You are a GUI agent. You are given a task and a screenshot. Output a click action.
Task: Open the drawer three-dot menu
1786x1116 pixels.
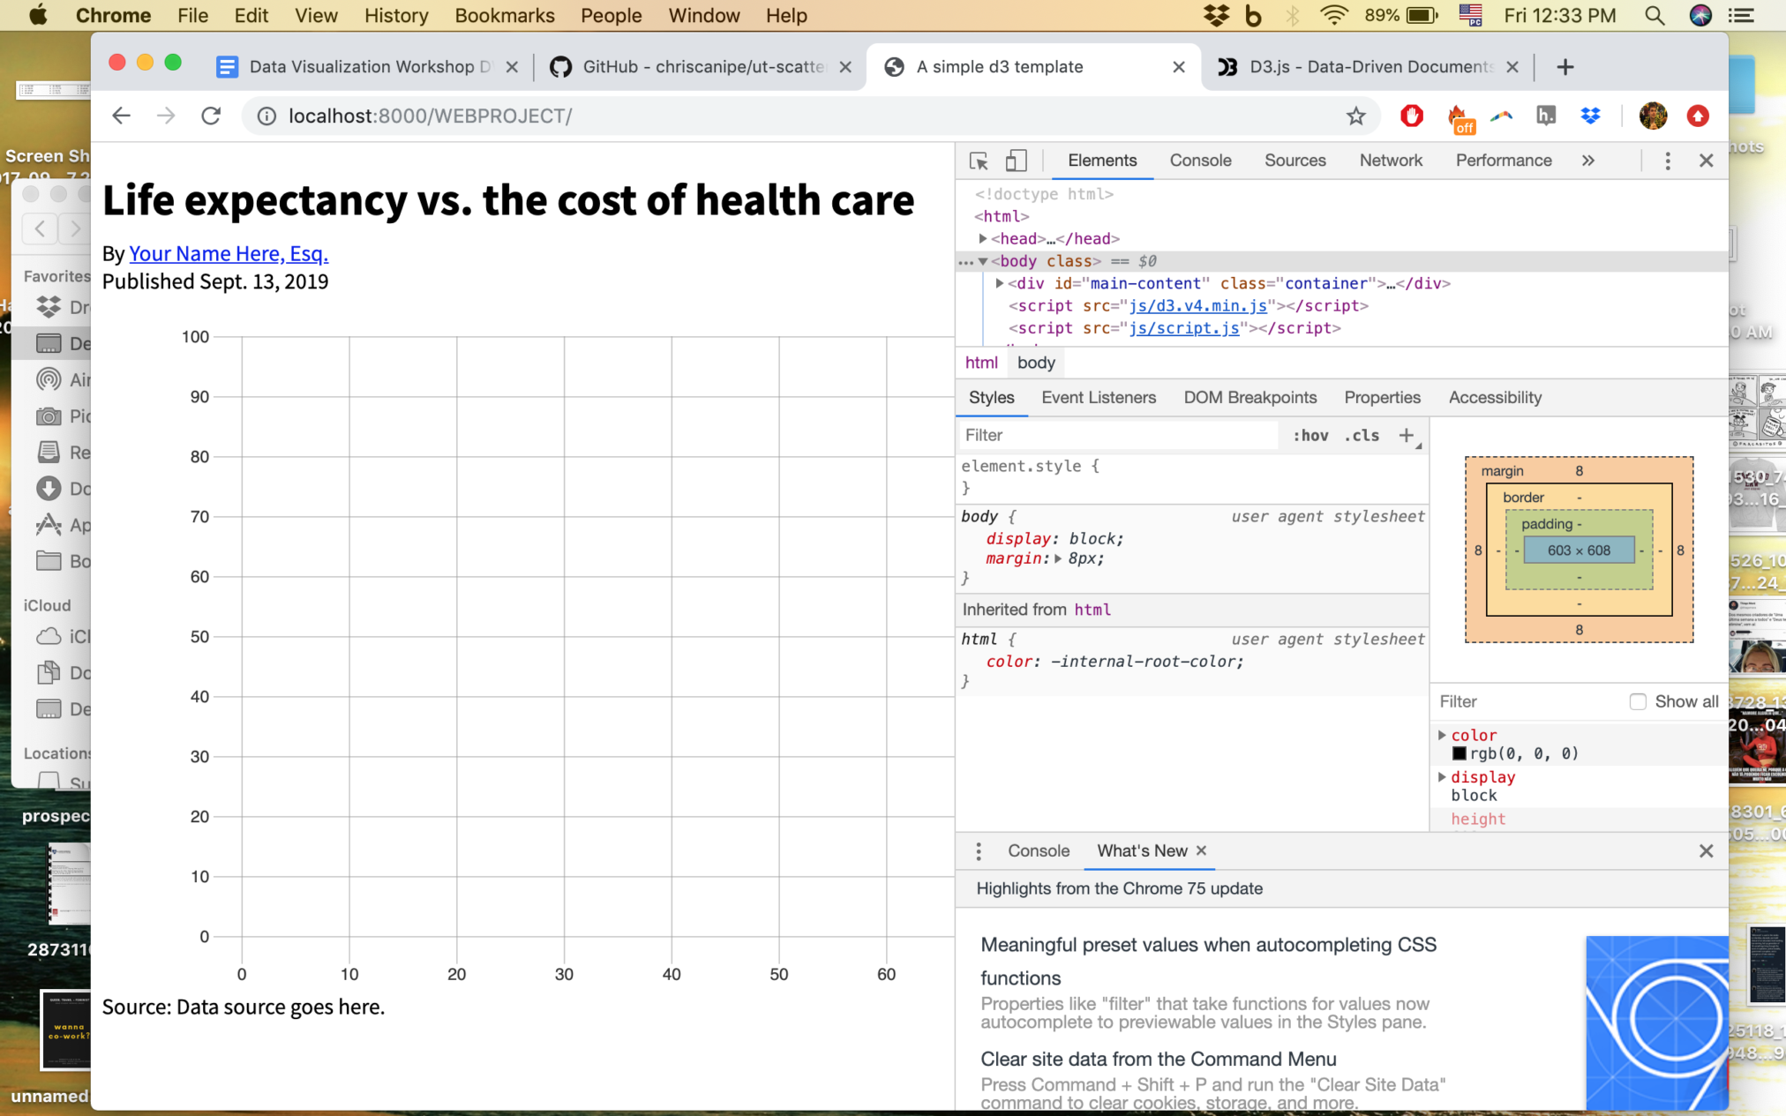pyautogui.click(x=978, y=851)
